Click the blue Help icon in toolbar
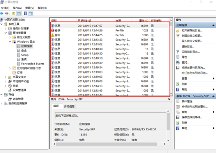 [x=25, y=13]
